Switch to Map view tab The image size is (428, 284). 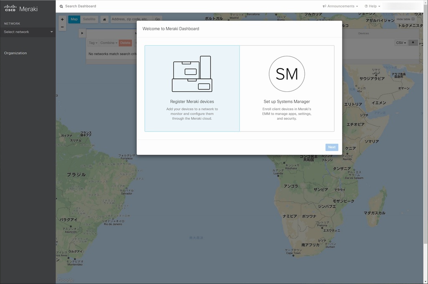coord(74,19)
